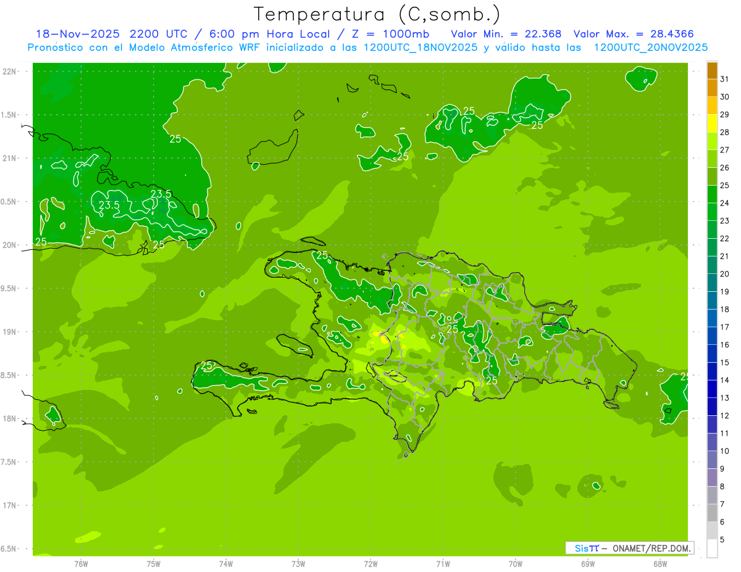Select the "1200UTC_20NOV2025" valid-until time
The height and width of the screenshot is (572, 741).
650,48
